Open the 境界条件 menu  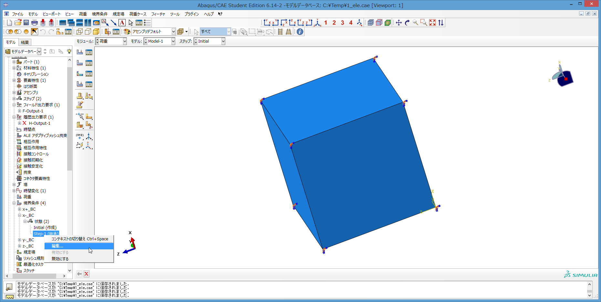99,14
